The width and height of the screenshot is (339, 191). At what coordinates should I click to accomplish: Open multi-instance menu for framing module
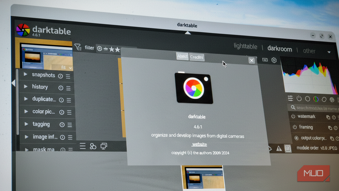(x=330, y=128)
